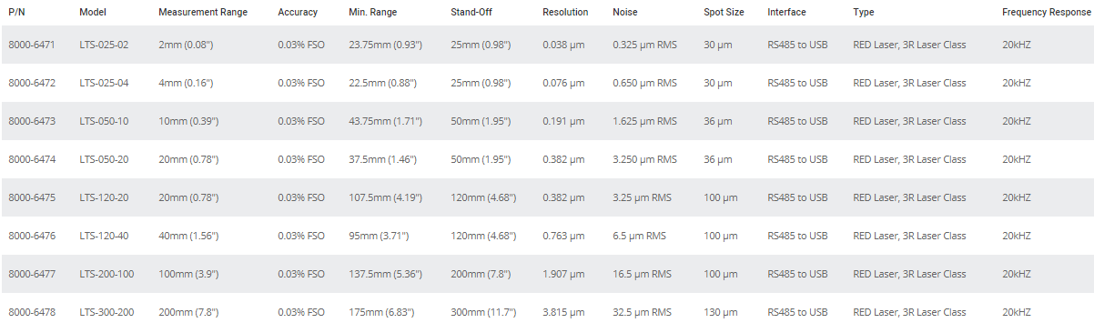Click the Stand-Off column header

click(471, 12)
